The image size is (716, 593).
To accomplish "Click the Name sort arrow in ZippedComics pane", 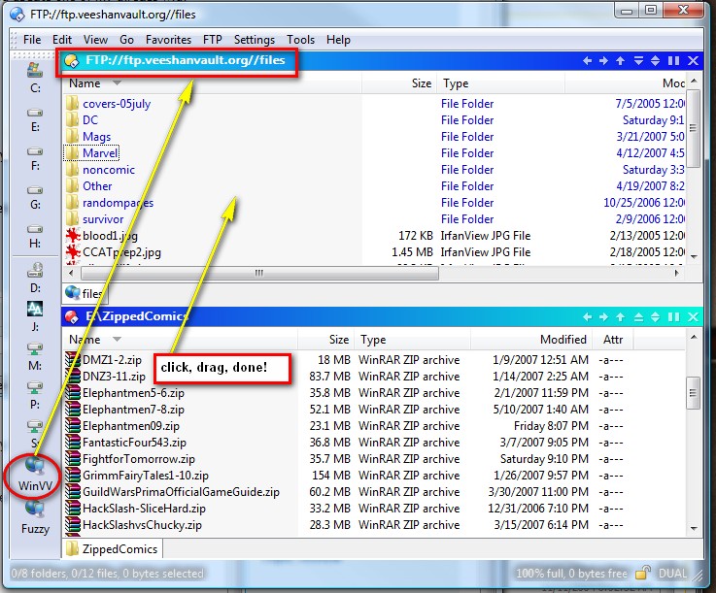I will point(117,339).
